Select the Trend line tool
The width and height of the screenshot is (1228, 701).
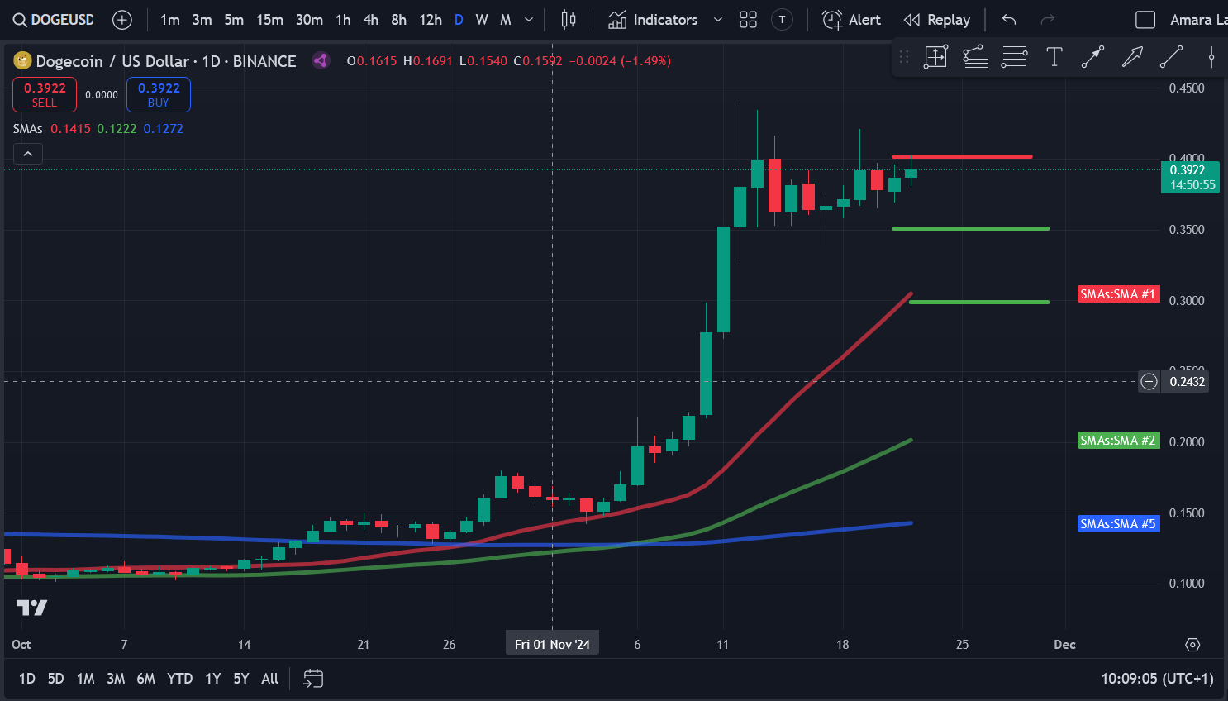[x=1171, y=57]
